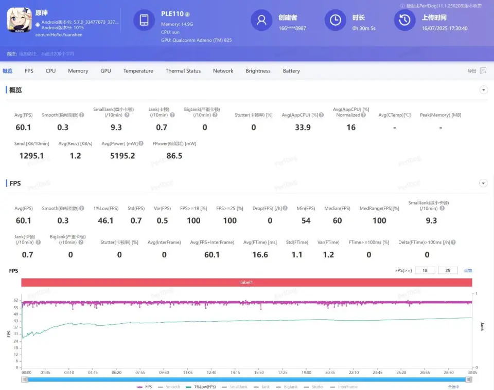Viewport: 494px width, 390px height.
Task: Click the creator profile icon
Action: 261,20
